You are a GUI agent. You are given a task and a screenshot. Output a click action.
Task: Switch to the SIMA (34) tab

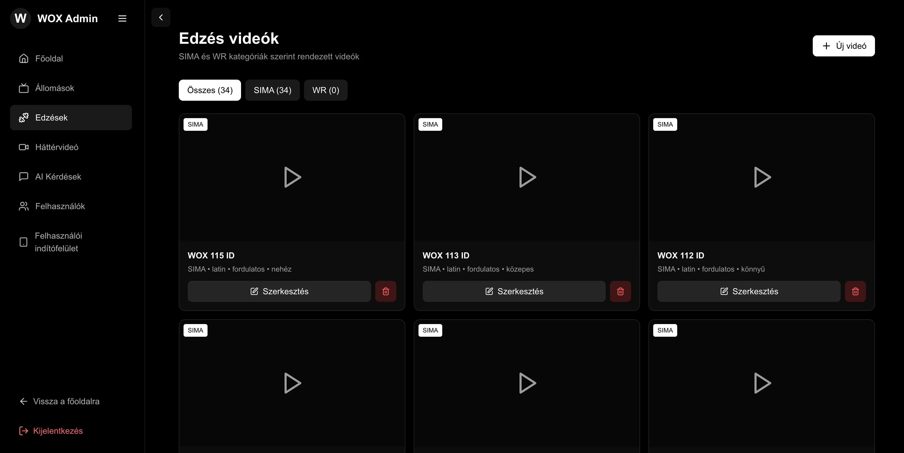click(x=273, y=90)
